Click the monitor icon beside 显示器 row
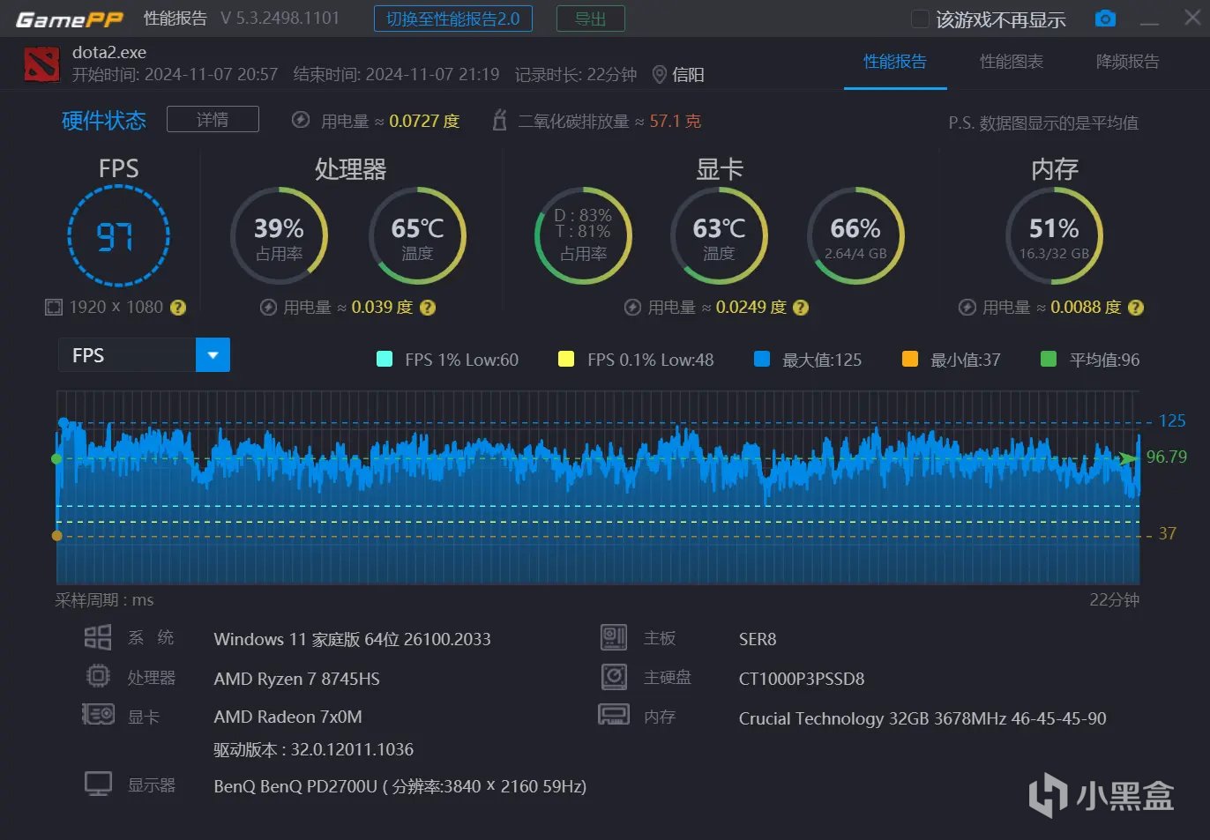This screenshot has width=1210, height=840. [98, 784]
